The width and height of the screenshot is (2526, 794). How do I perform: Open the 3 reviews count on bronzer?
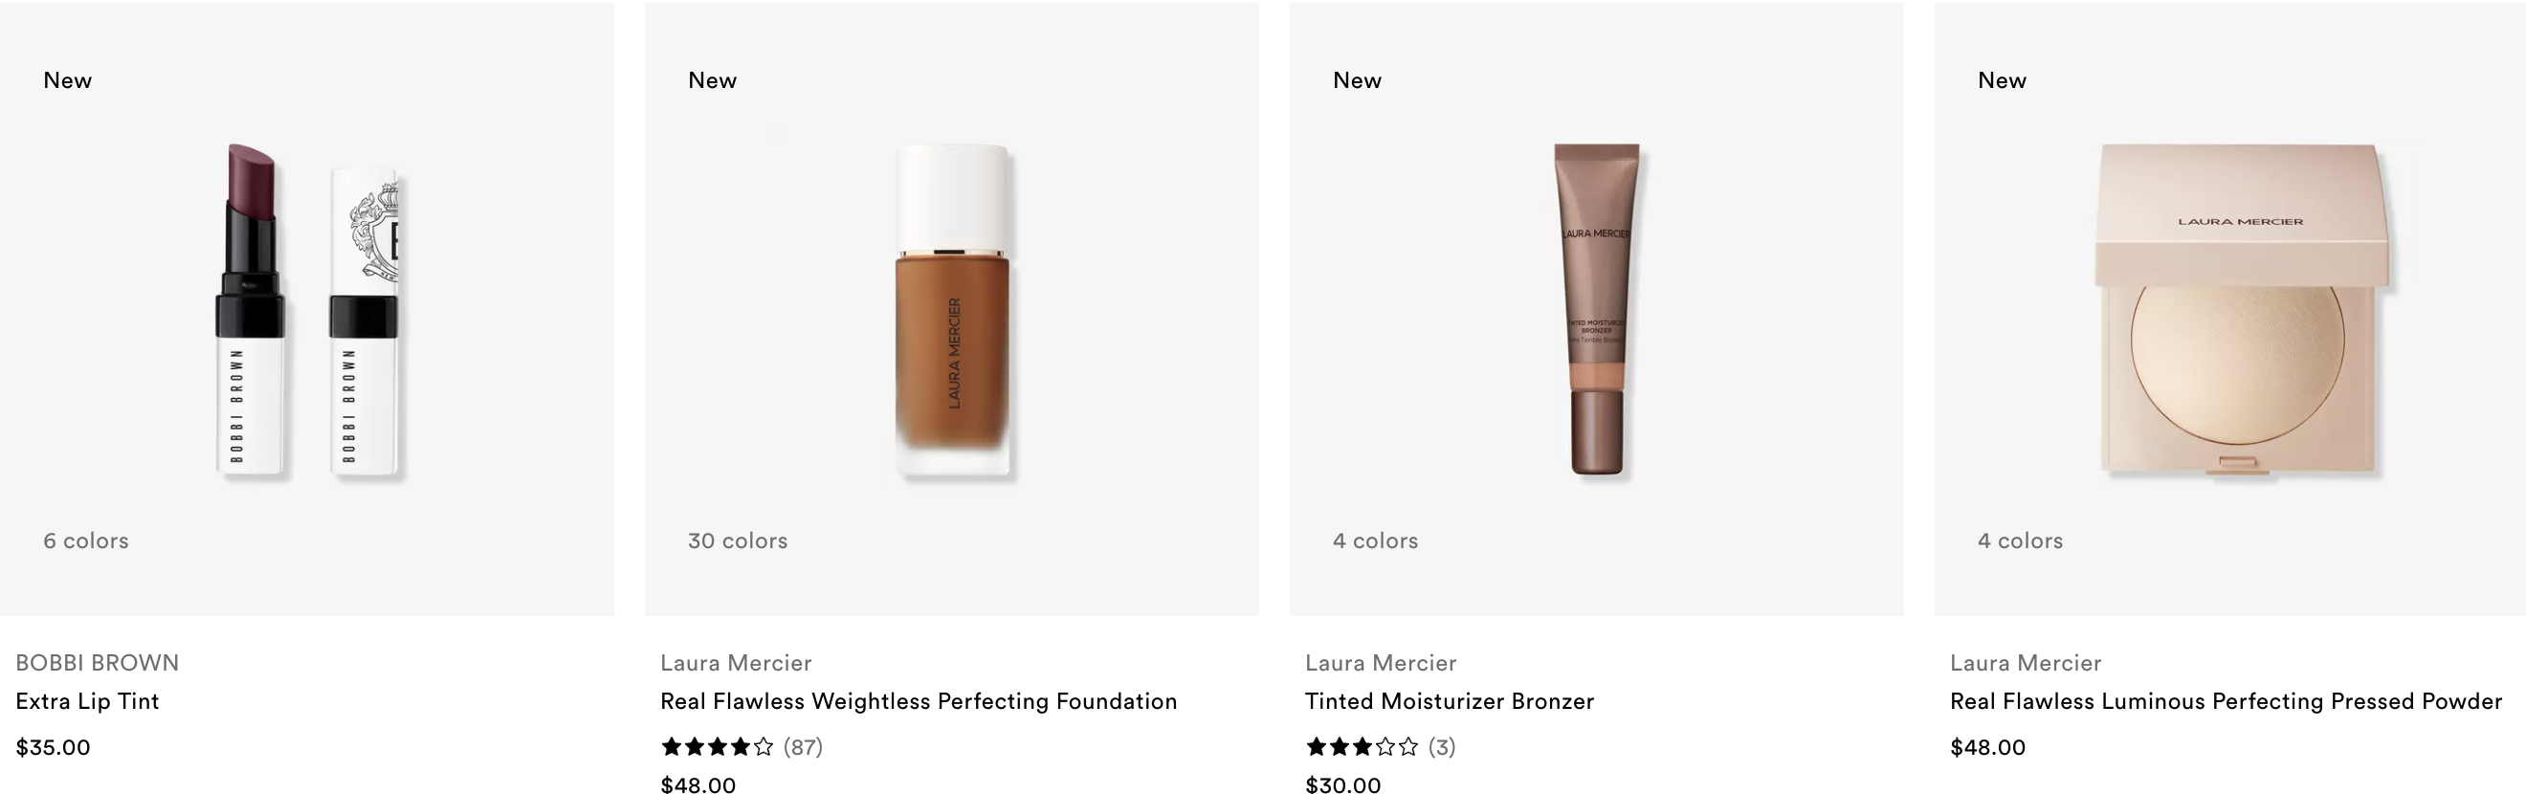tap(1442, 747)
